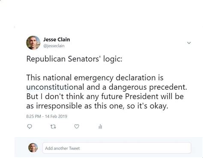
Task: Click the word "unconstitutional" in the tweet
Action: point(55,87)
